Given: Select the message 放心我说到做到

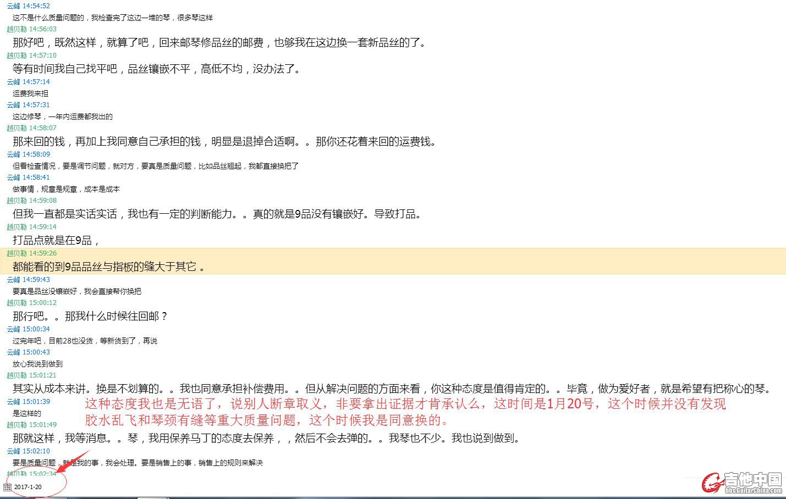Looking at the screenshot, I should 37,364.
